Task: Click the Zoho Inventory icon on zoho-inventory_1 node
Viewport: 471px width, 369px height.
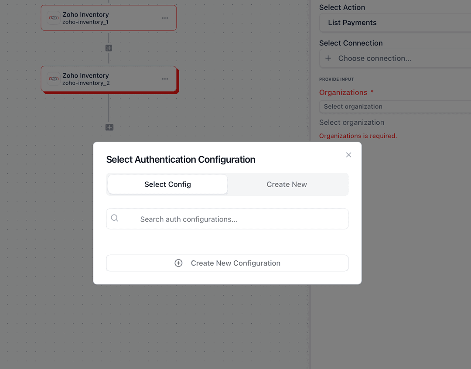Action: tap(53, 18)
